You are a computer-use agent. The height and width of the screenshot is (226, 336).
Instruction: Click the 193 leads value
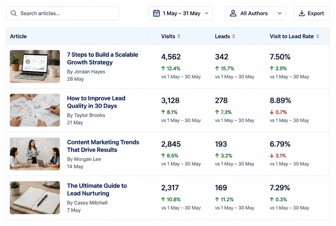tap(221, 144)
